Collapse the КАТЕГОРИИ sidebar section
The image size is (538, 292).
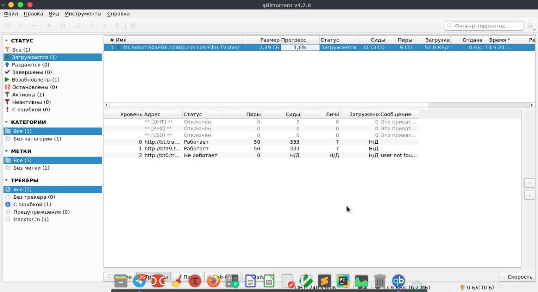coord(7,122)
